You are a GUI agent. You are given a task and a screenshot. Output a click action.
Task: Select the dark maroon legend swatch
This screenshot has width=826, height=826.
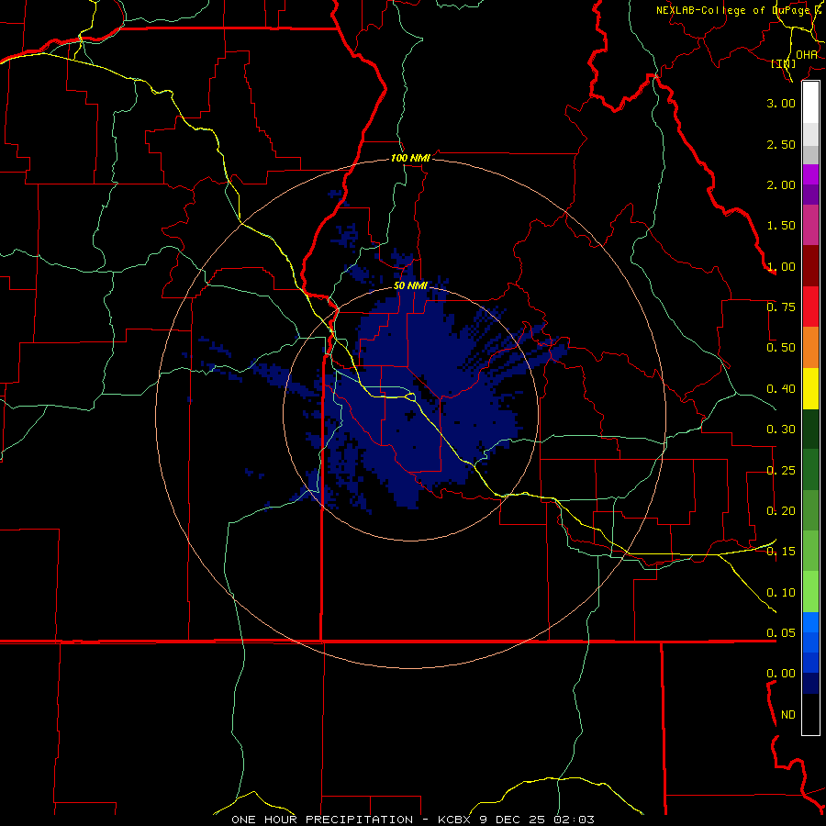click(x=810, y=266)
